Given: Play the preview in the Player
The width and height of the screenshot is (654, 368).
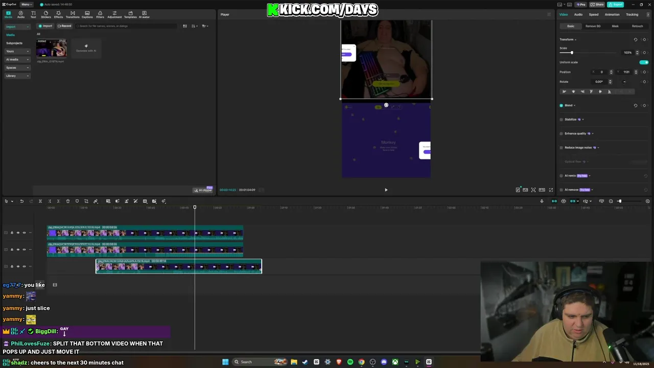Looking at the screenshot, I should tap(386, 190).
